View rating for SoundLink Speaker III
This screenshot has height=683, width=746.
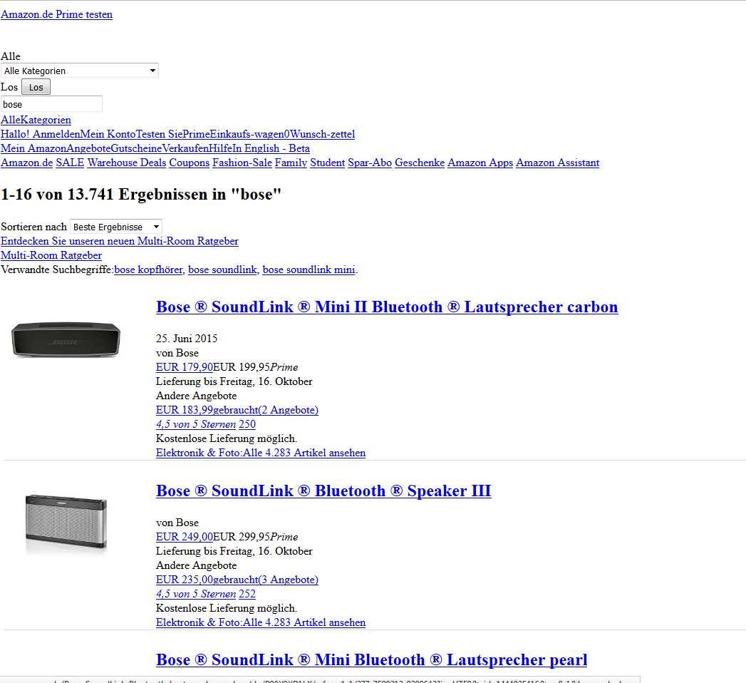tap(196, 594)
